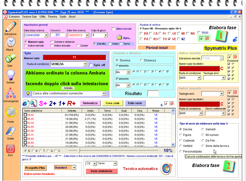Click the red R+ icon
This screenshot has height=181, width=246.
tap(72, 104)
